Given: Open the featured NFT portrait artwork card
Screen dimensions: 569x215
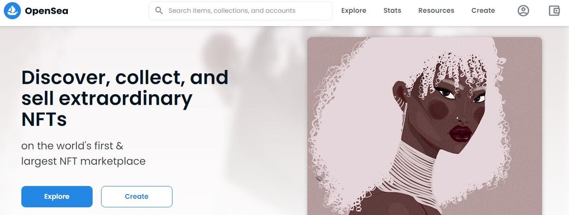Looking at the screenshot, I should click(x=424, y=126).
